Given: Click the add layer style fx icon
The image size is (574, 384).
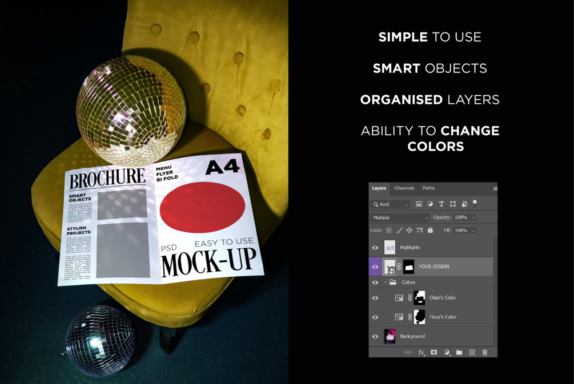Looking at the screenshot, I should [x=422, y=353].
